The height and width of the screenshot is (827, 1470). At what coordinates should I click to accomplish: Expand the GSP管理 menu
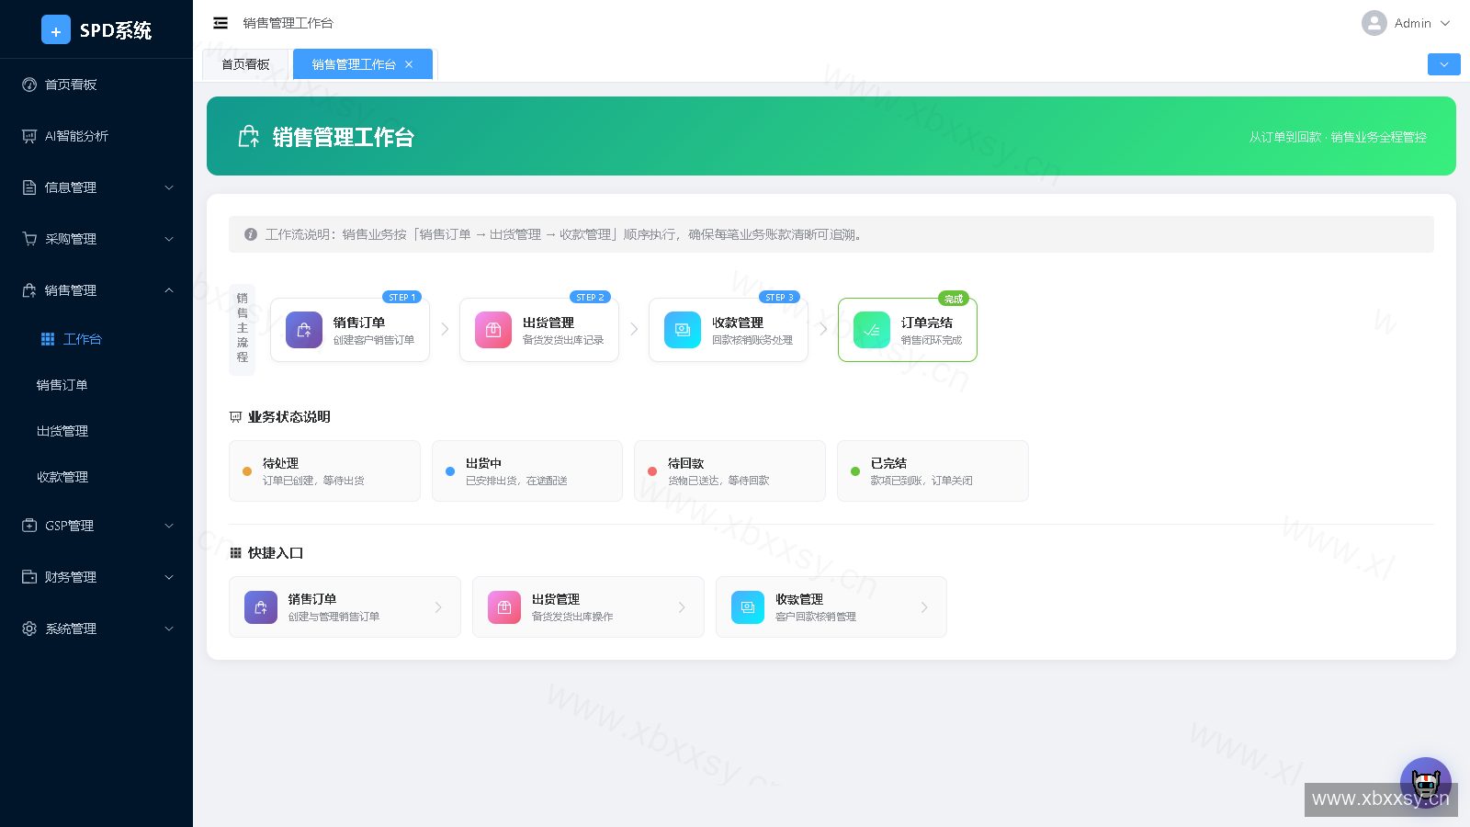[96, 526]
